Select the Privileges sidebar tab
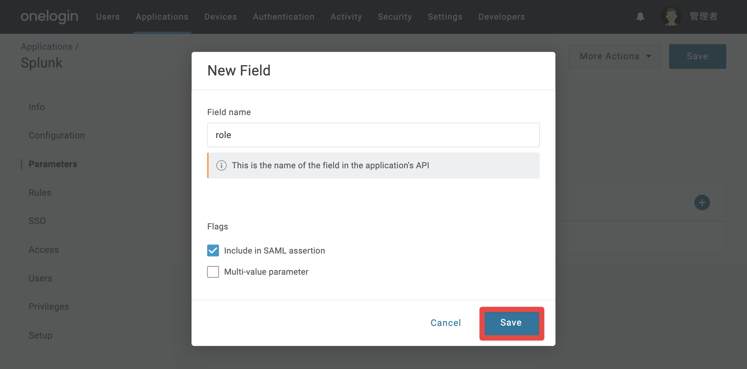747x369 pixels. coord(49,307)
